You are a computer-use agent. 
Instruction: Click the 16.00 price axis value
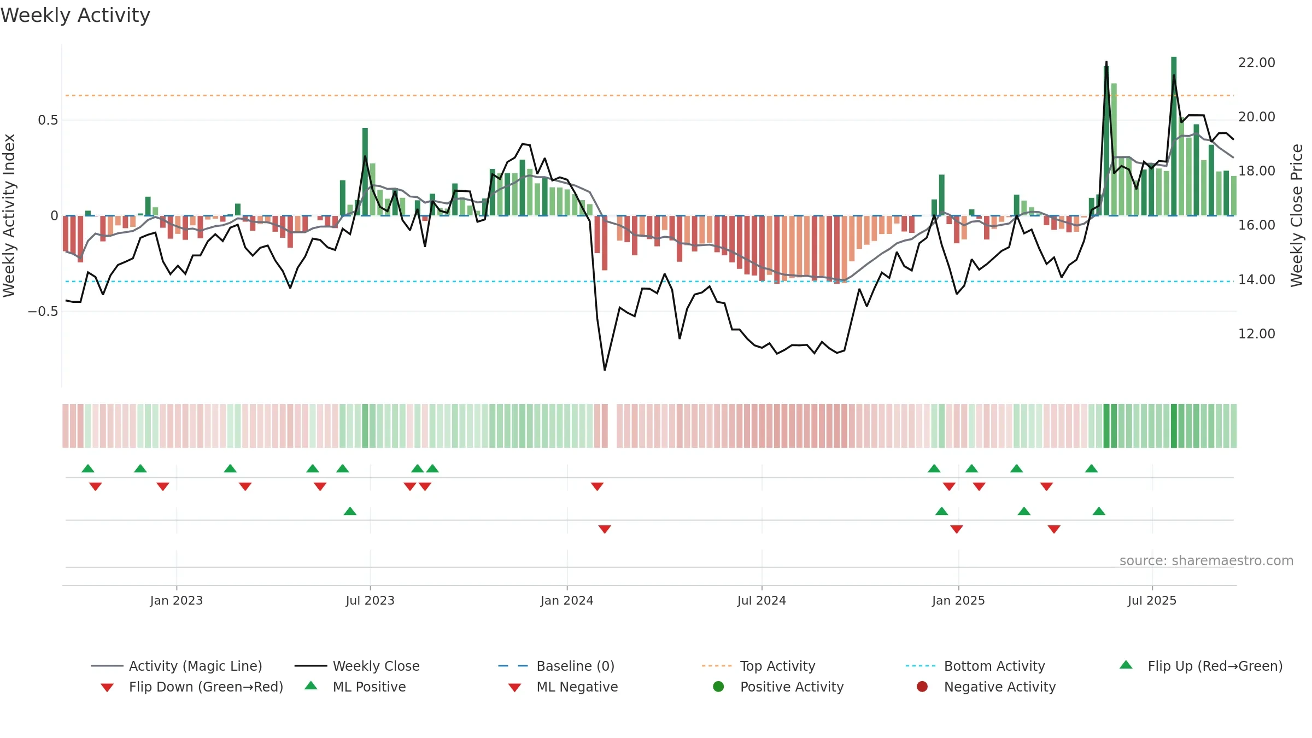tap(1256, 225)
